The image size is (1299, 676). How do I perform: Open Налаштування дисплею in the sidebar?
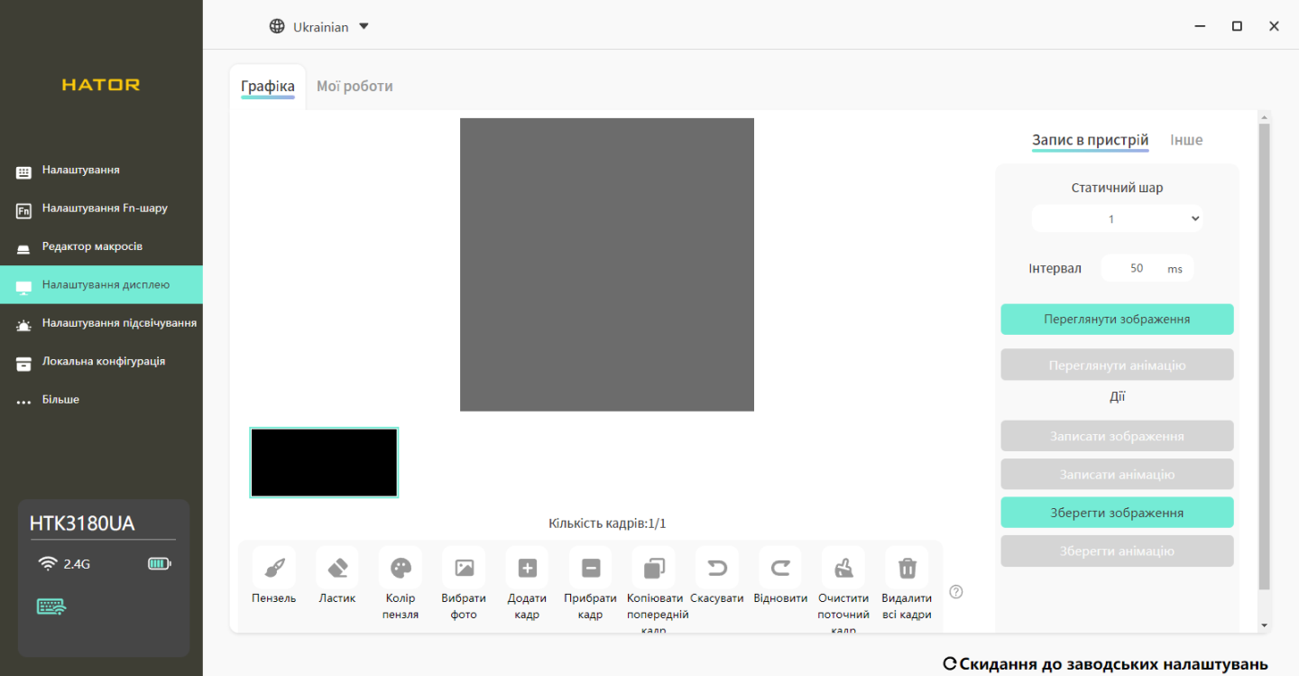pos(101,284)
